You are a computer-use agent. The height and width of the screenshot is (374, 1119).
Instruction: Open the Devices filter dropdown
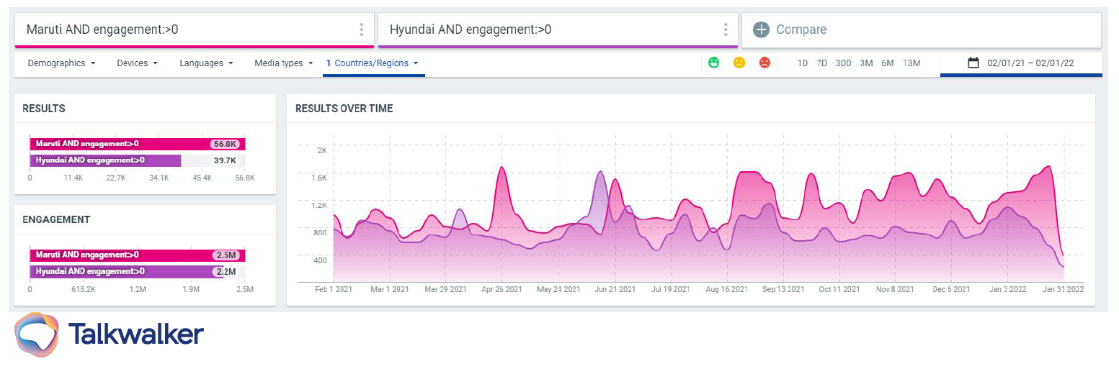[x=137, y=63]
